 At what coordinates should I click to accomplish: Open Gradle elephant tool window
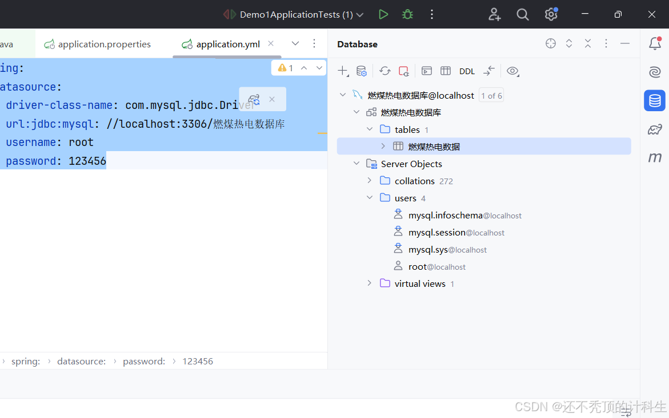point(655,129)
